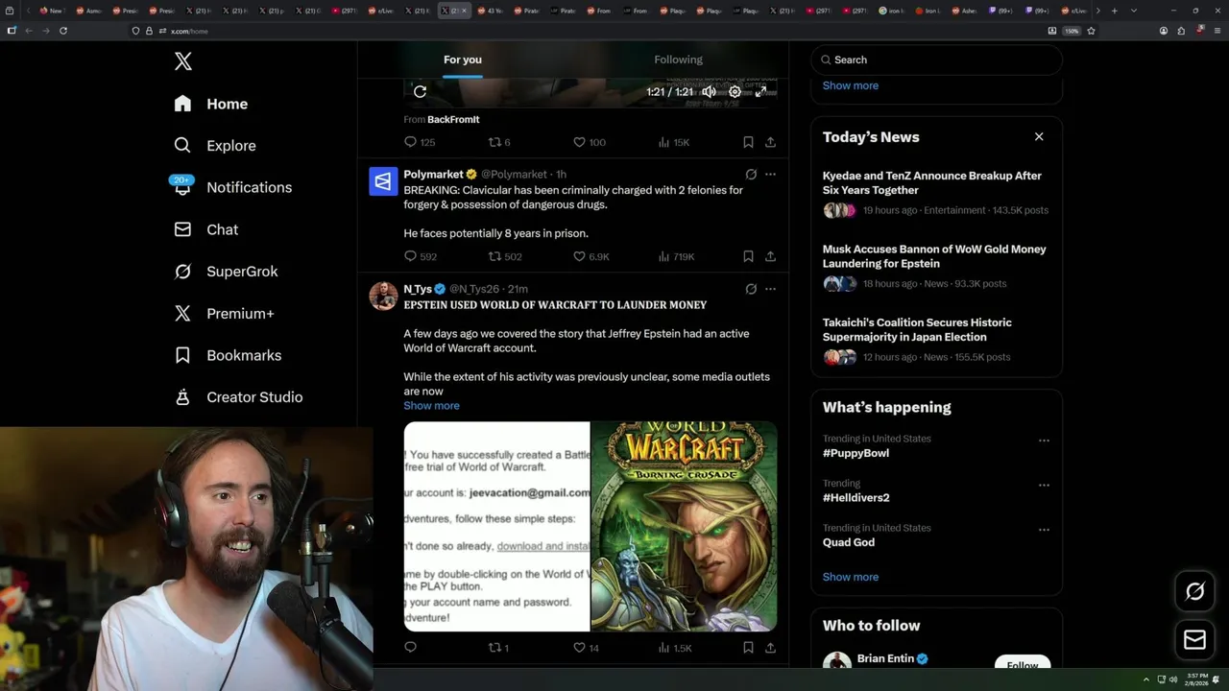Viewport: 1229px width, 691px height.
Task: Reply to the N_Tys post
Action: point(410,648)
